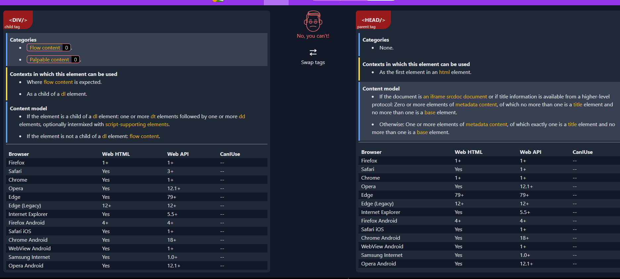620x279 pixels.
Task: Click the Swap tags label
Action: coord(313,62)
